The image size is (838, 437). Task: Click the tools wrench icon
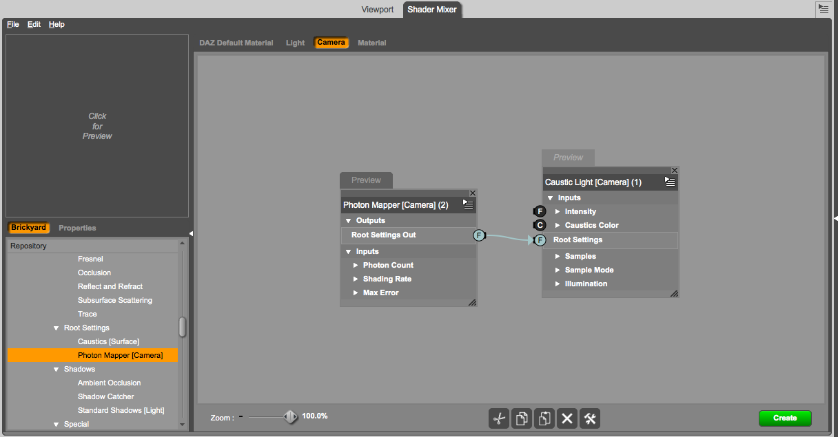(x=590, y=418)
